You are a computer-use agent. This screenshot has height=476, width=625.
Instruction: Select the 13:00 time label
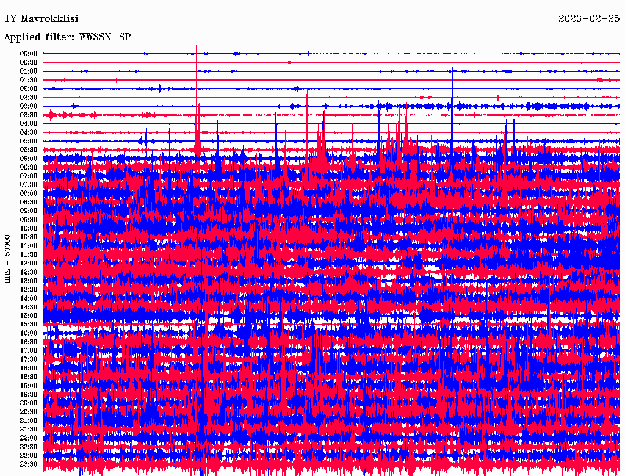click(x=29, y=281)
